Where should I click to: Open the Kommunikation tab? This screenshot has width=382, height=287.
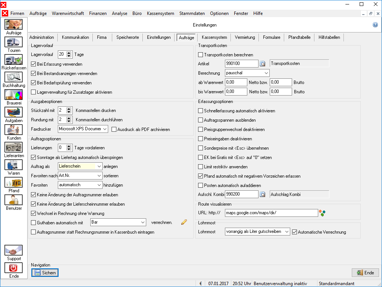point(75,37)
